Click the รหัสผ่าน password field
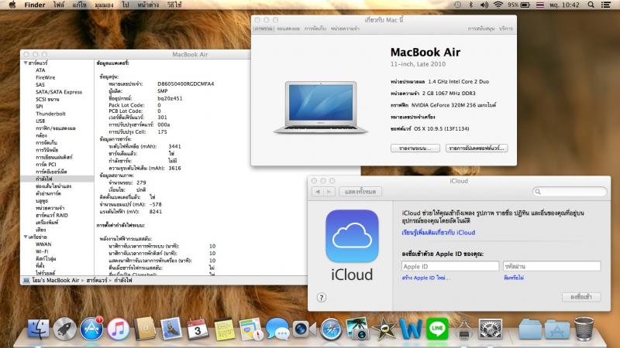This screenshot has height=348, width=620. tap(552, 266)
